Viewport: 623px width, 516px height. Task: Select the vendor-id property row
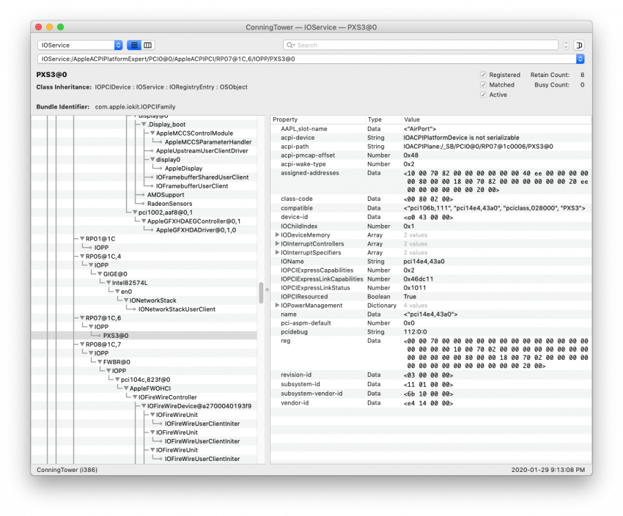click(430, 403)
